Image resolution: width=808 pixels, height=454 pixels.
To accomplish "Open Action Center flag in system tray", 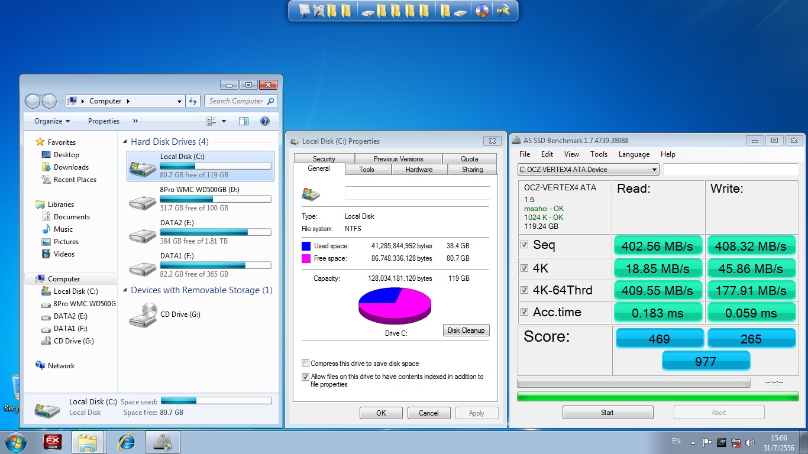I will pyautogui.click(x=707, y=442).
